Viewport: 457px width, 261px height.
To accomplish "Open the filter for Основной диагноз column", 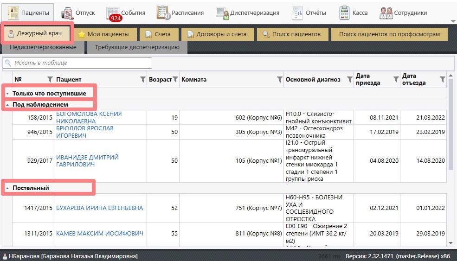I will pyautogui.click(x=349, y=79).
